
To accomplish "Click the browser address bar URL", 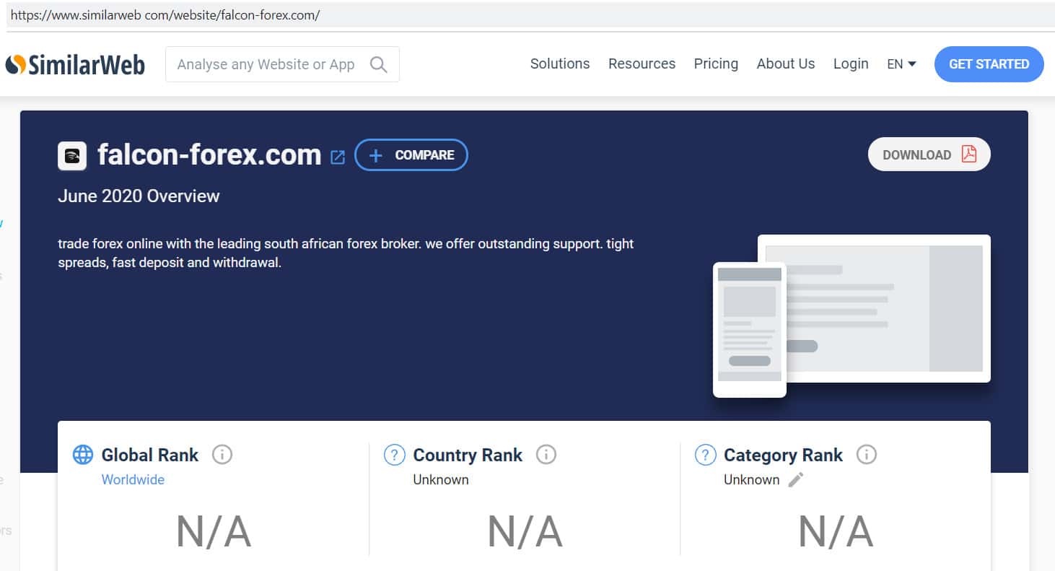I will click(x=165, y=15).
